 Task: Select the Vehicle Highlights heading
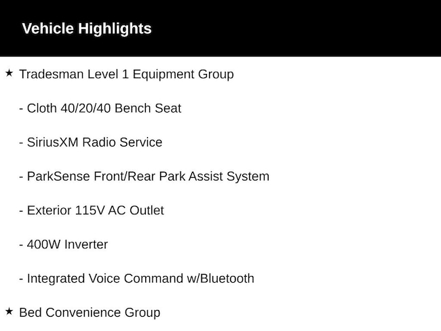[x=87, y=28]
